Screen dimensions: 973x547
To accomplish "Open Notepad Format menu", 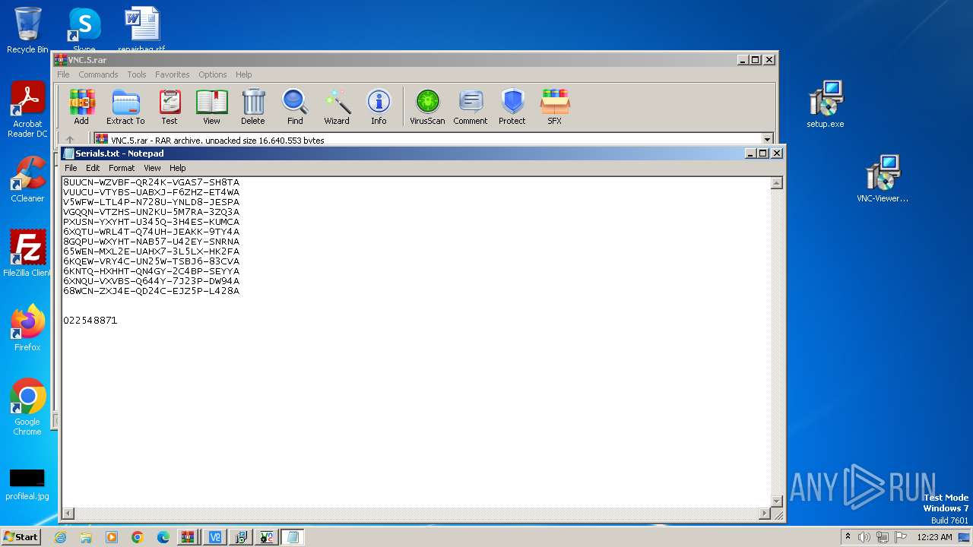I will click(122, 168).
